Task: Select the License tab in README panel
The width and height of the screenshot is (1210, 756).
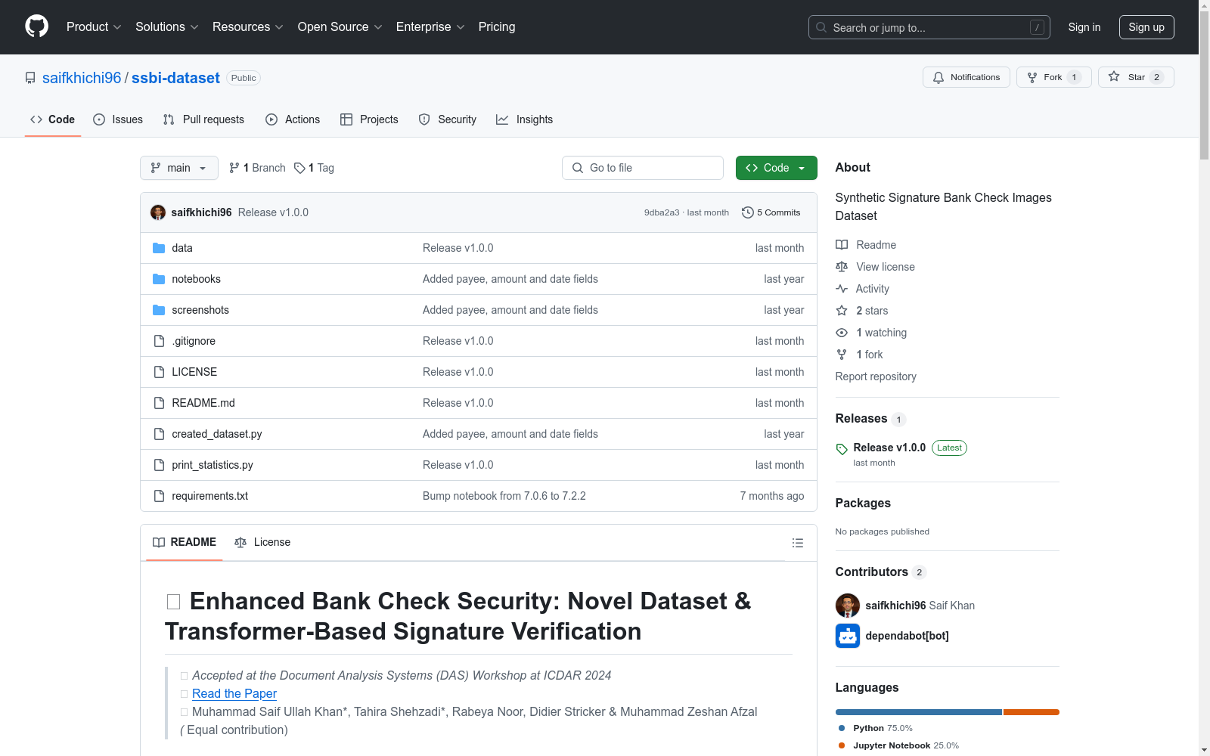Action: [262, 542]
